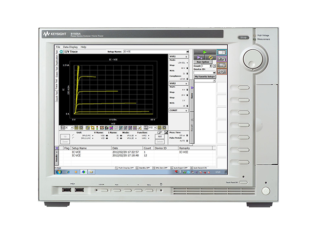Click the top teal-bordered workspace icon

pyautogui.click(x=221, y=52)
